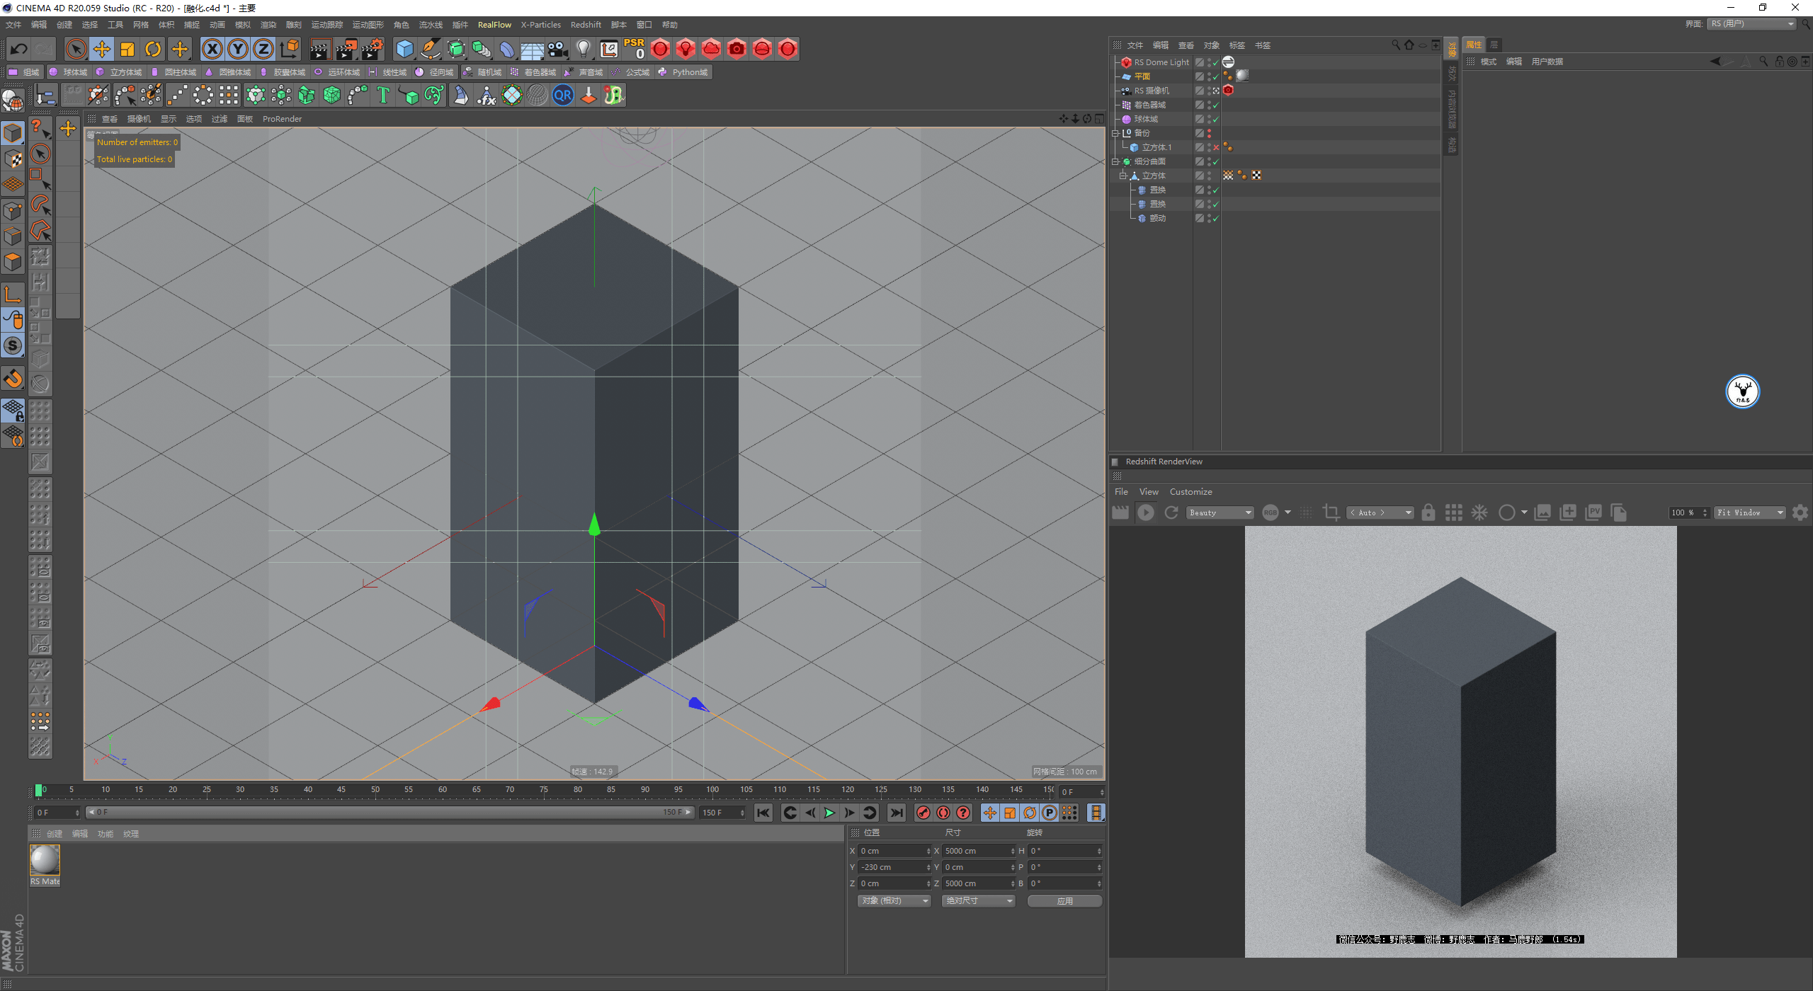This screenshot has width=1813, height=991.
Task: Toggle visibility dots for 备份
Action: (x=1209, y=133)
